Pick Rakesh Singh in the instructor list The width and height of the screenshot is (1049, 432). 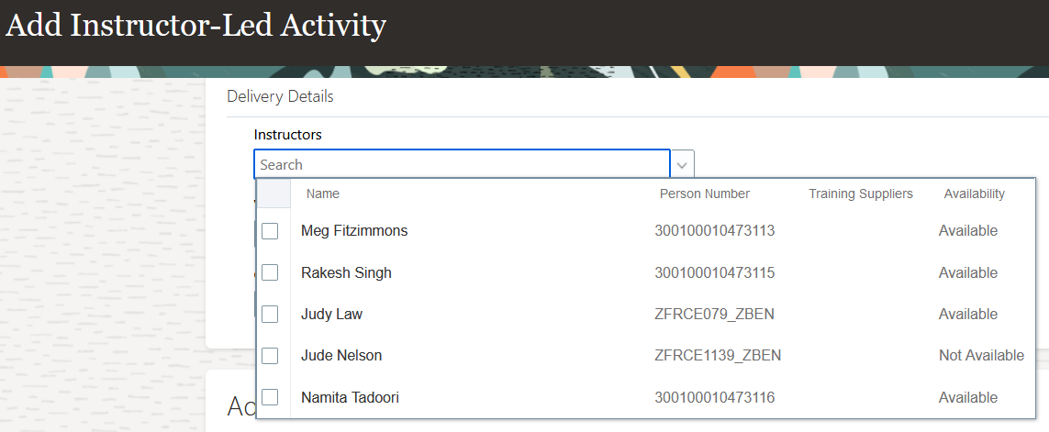(346, 272)
